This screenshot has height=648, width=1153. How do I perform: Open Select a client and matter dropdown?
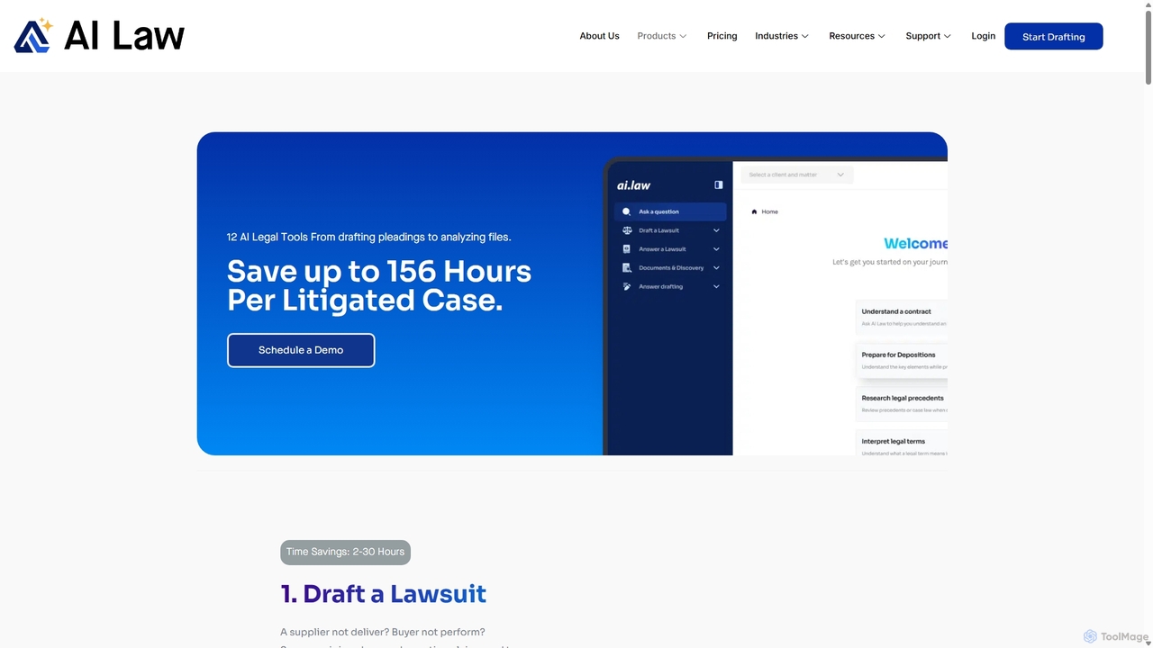[x=796, y=175]
